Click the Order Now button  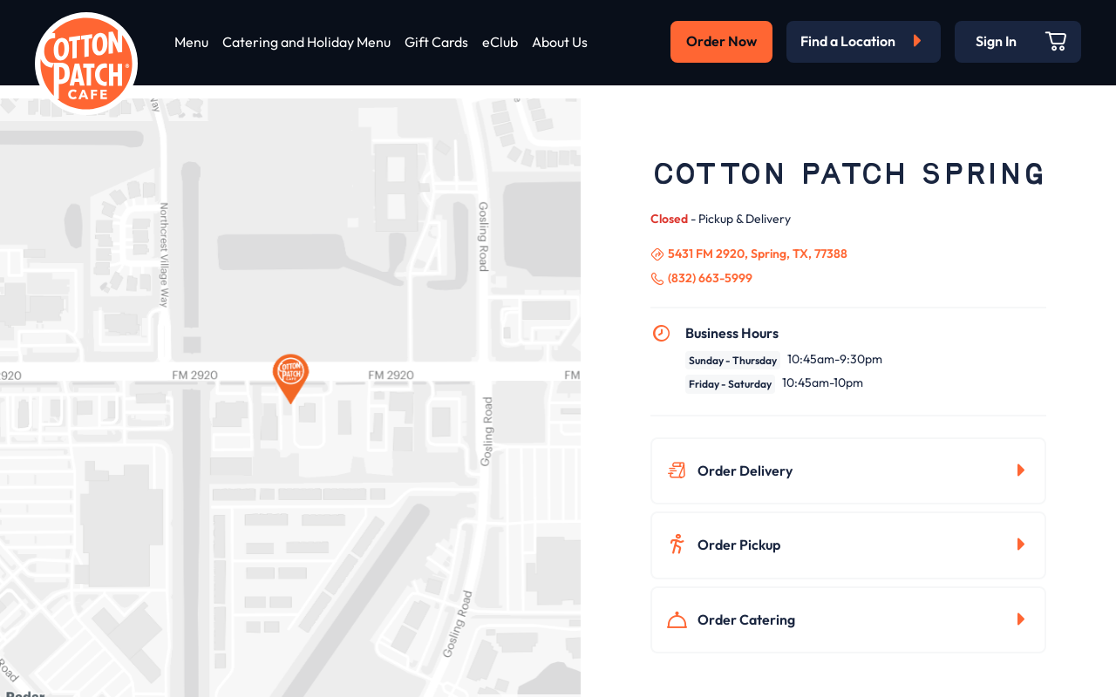coord(721,42)
